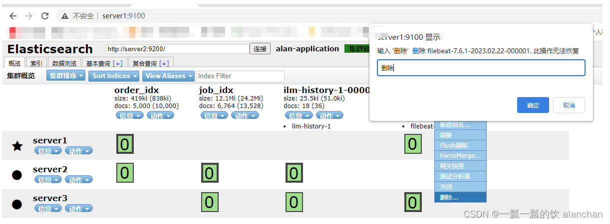The width and height of the screenshot is (610, 224).
Task: Click the dialog's delete confirmation text field
Action: click(x=481, y=68)
